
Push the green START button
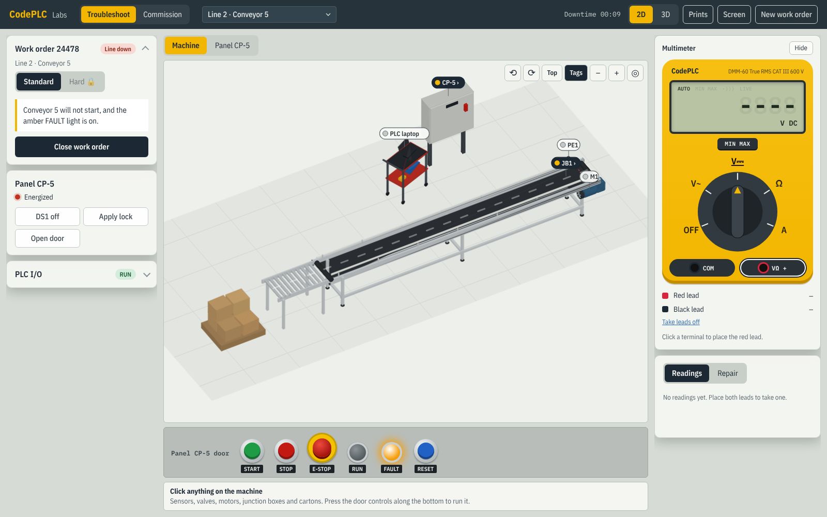(252, 451)
